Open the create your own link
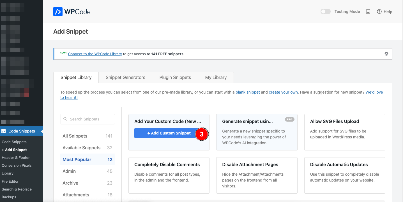 click(x=283, y=92)
